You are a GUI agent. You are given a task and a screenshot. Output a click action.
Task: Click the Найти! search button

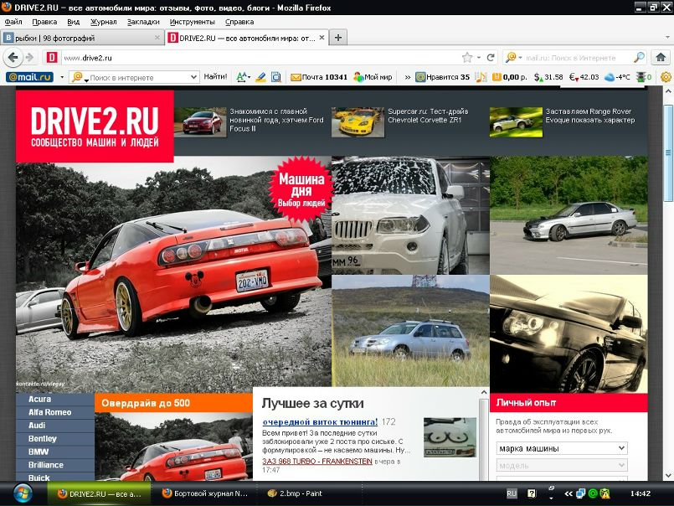(215, 77)
